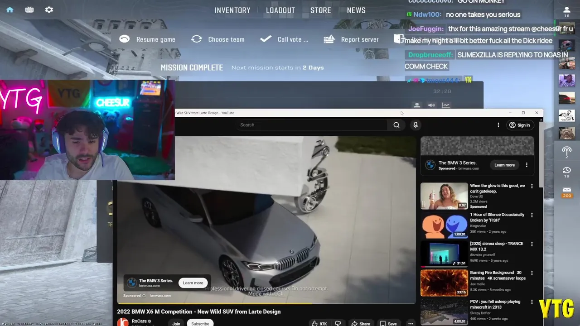Open the RoCars channel name link
This screenshot has height=326, width=580.
(x=139, y=321)
